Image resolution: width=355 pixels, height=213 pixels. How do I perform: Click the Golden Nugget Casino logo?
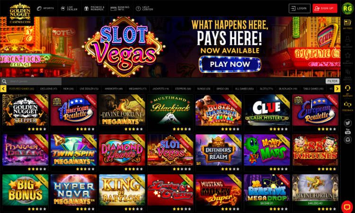click(20, 14)
